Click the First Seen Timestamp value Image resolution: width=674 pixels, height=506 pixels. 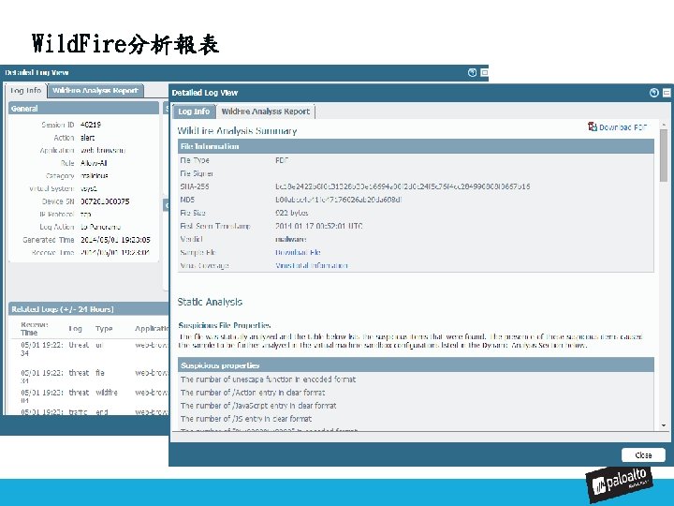coord(319,226)
